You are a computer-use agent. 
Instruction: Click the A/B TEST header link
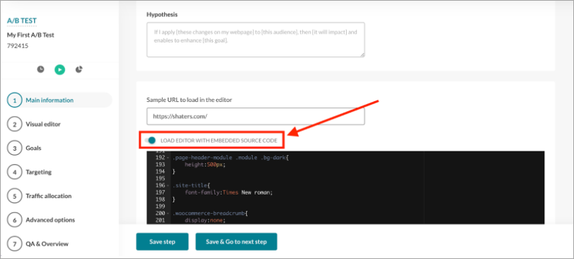point(22,21)
